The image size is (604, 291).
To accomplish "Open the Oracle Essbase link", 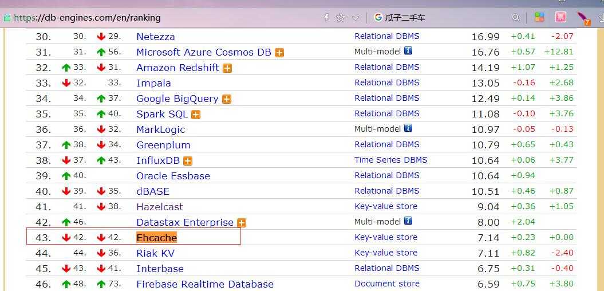I will pyautogui.click(x=173, y=176).
